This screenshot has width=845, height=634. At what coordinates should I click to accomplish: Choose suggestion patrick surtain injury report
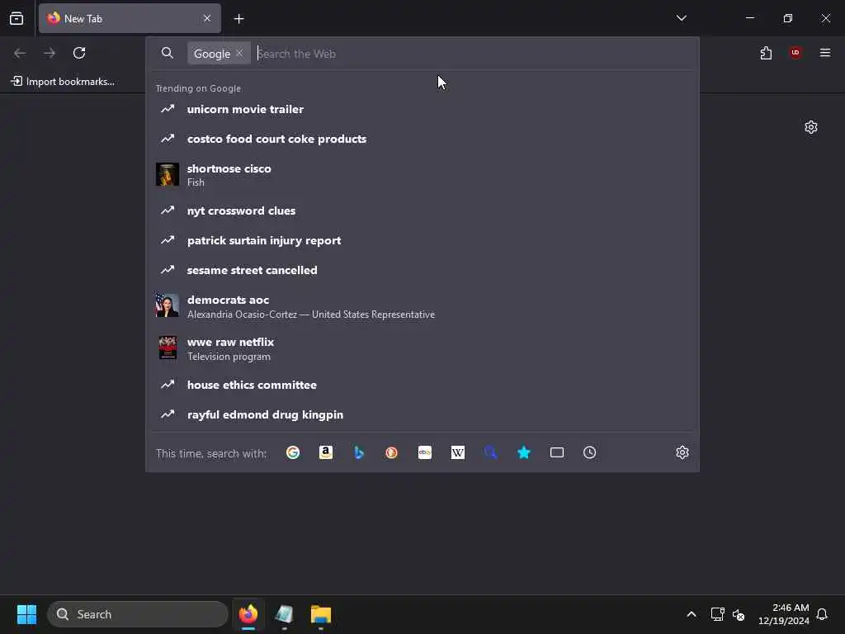point(422,240)
